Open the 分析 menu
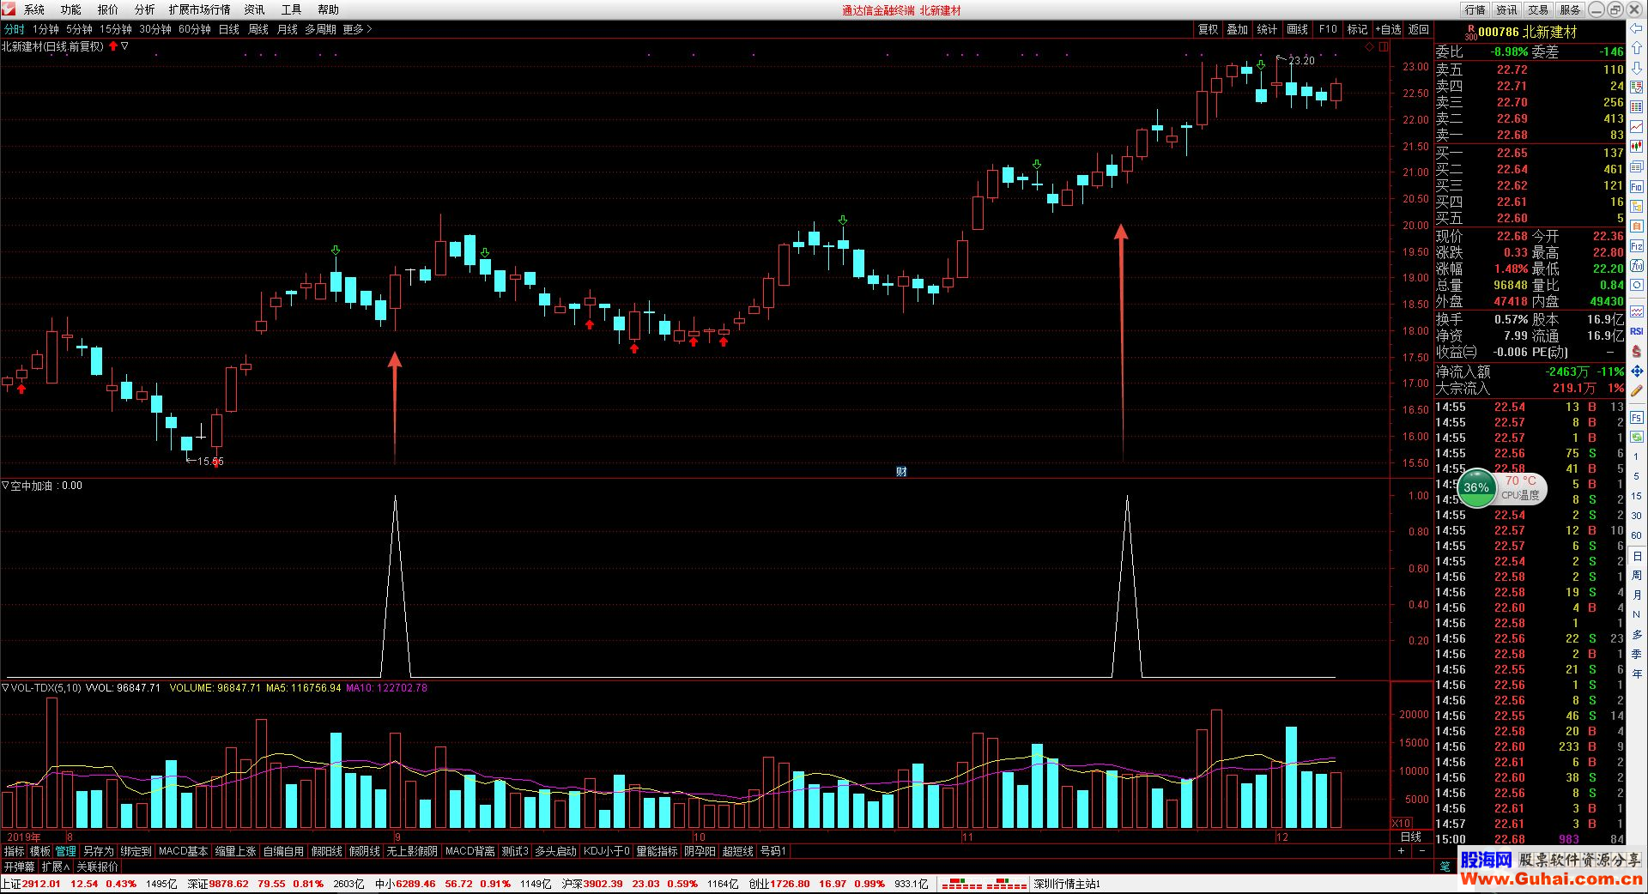1648x894 pixels. [145, 9]
